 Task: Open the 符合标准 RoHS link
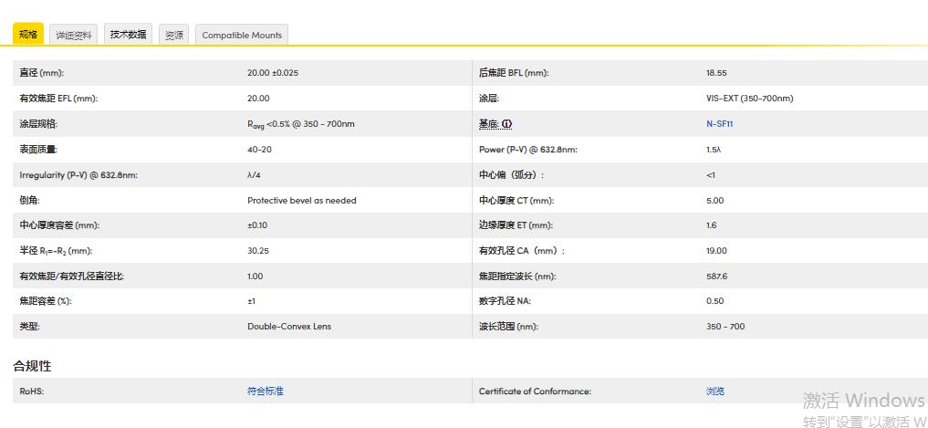(266, 391)
